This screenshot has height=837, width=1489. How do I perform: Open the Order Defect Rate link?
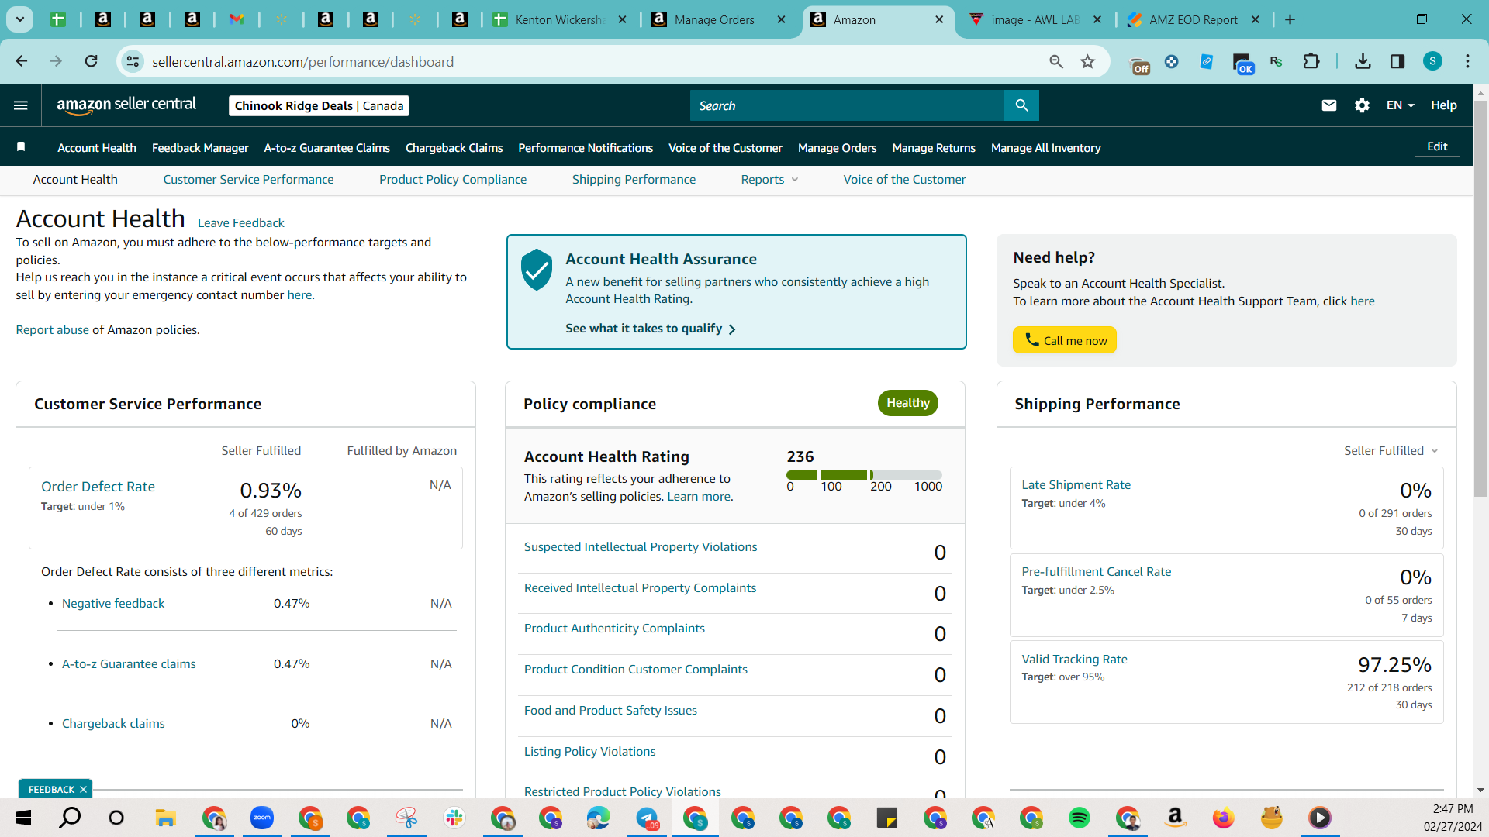tap(98, 487)
